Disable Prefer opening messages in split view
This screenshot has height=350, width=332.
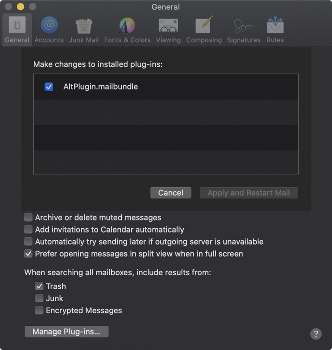tap(29, 254)
